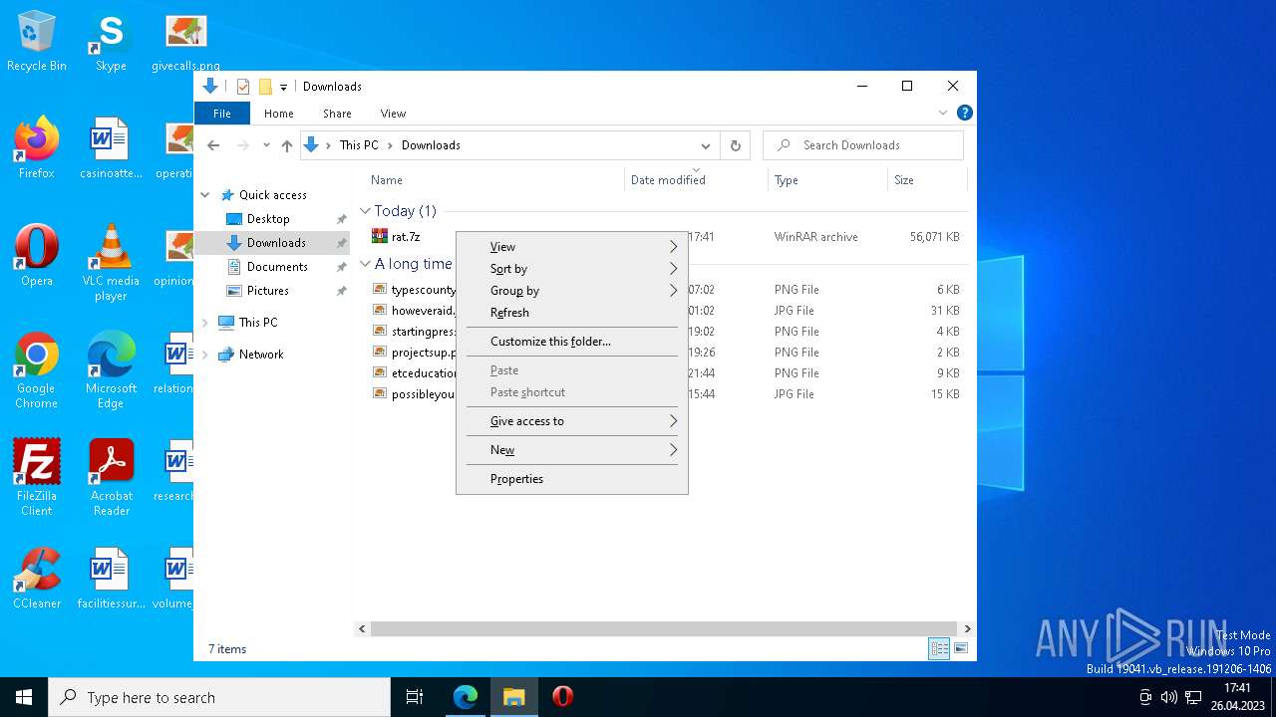The image size is (1276, 717).
Task: Click the Properties quick access toolbar icon
Action: [x=242, y=87]
